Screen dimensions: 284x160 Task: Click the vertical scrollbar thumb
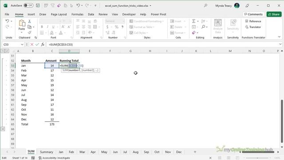tap(282, 121)
